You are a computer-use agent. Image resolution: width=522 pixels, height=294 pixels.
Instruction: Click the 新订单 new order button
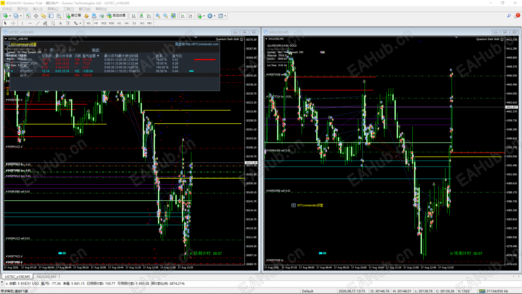(x=74, y=16)
